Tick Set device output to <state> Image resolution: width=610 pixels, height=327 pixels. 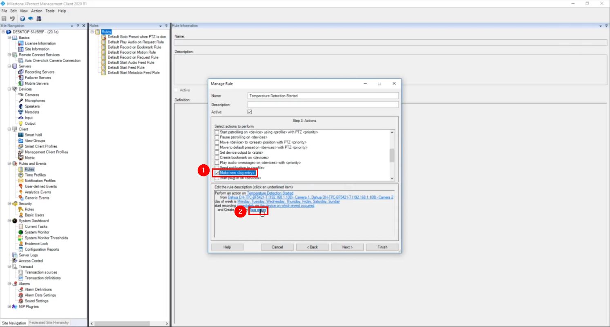(217, 152)
